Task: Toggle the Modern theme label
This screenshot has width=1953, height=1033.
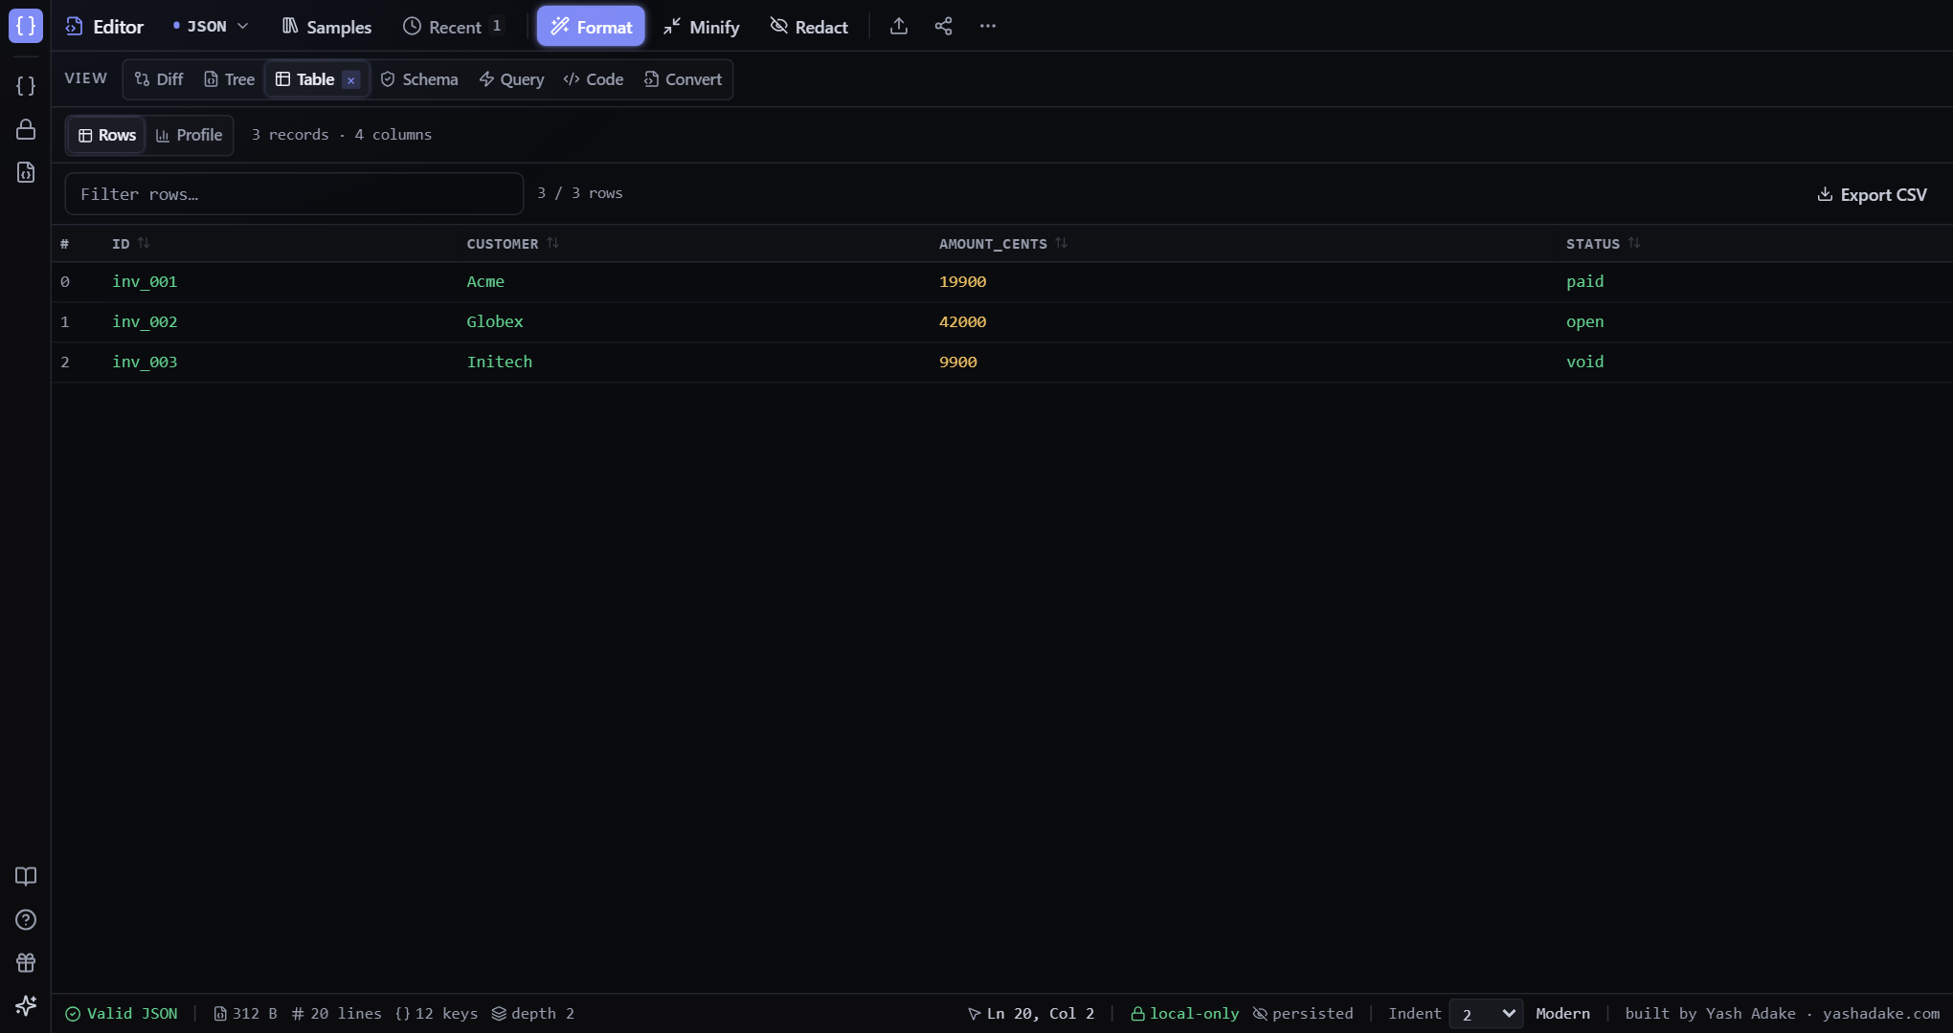Action: pos(1562,1014)
